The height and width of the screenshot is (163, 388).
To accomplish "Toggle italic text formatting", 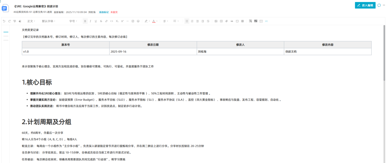I will pyautogui.click(x=90, y=21).
